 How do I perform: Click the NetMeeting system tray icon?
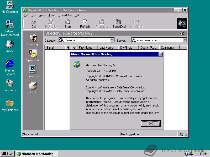[191, 154]
